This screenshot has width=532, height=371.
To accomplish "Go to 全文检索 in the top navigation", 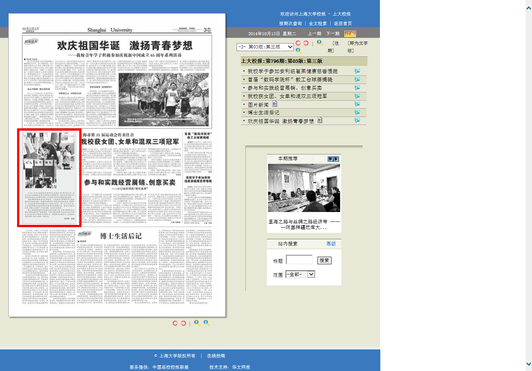I will pos(318,23).
